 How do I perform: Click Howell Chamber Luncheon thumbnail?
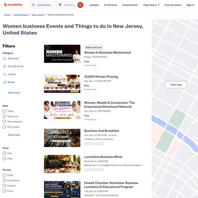(62, 189)
